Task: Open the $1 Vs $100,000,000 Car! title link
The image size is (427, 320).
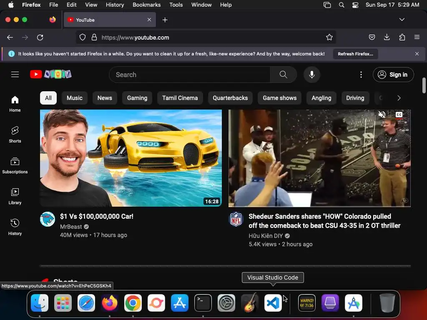Action: (97, 216)
